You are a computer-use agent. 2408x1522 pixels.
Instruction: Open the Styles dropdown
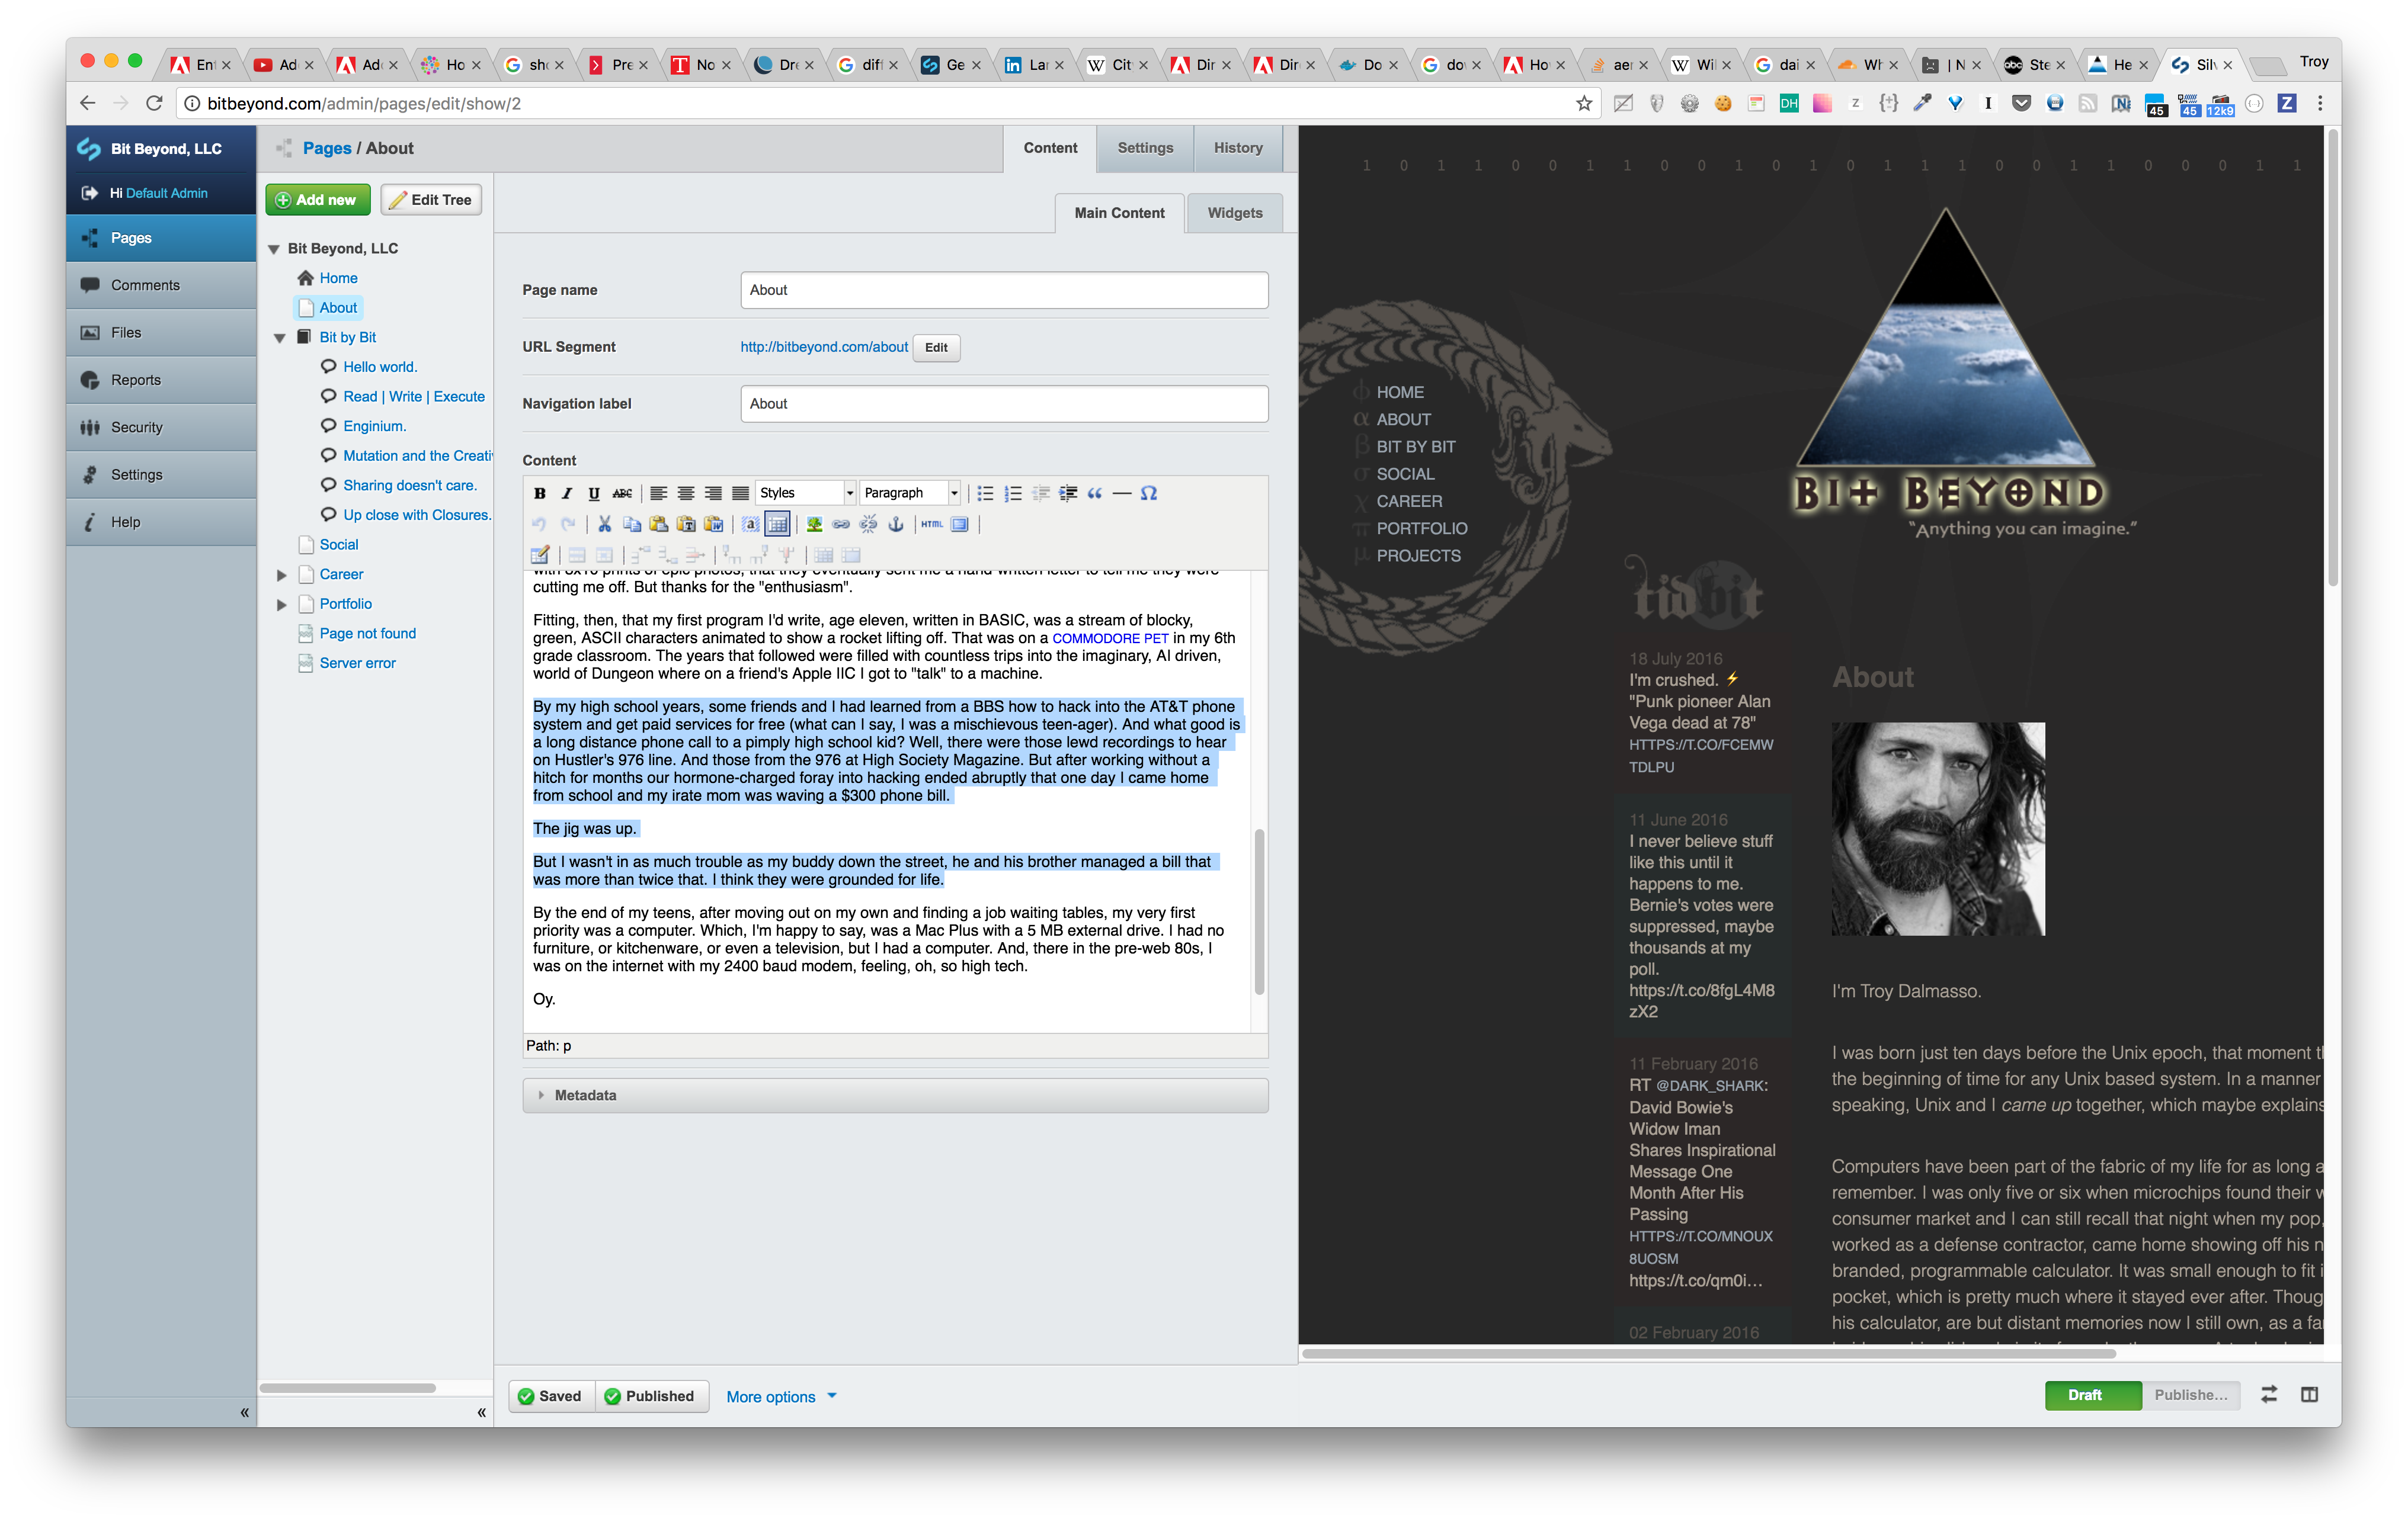coord(806,493)
